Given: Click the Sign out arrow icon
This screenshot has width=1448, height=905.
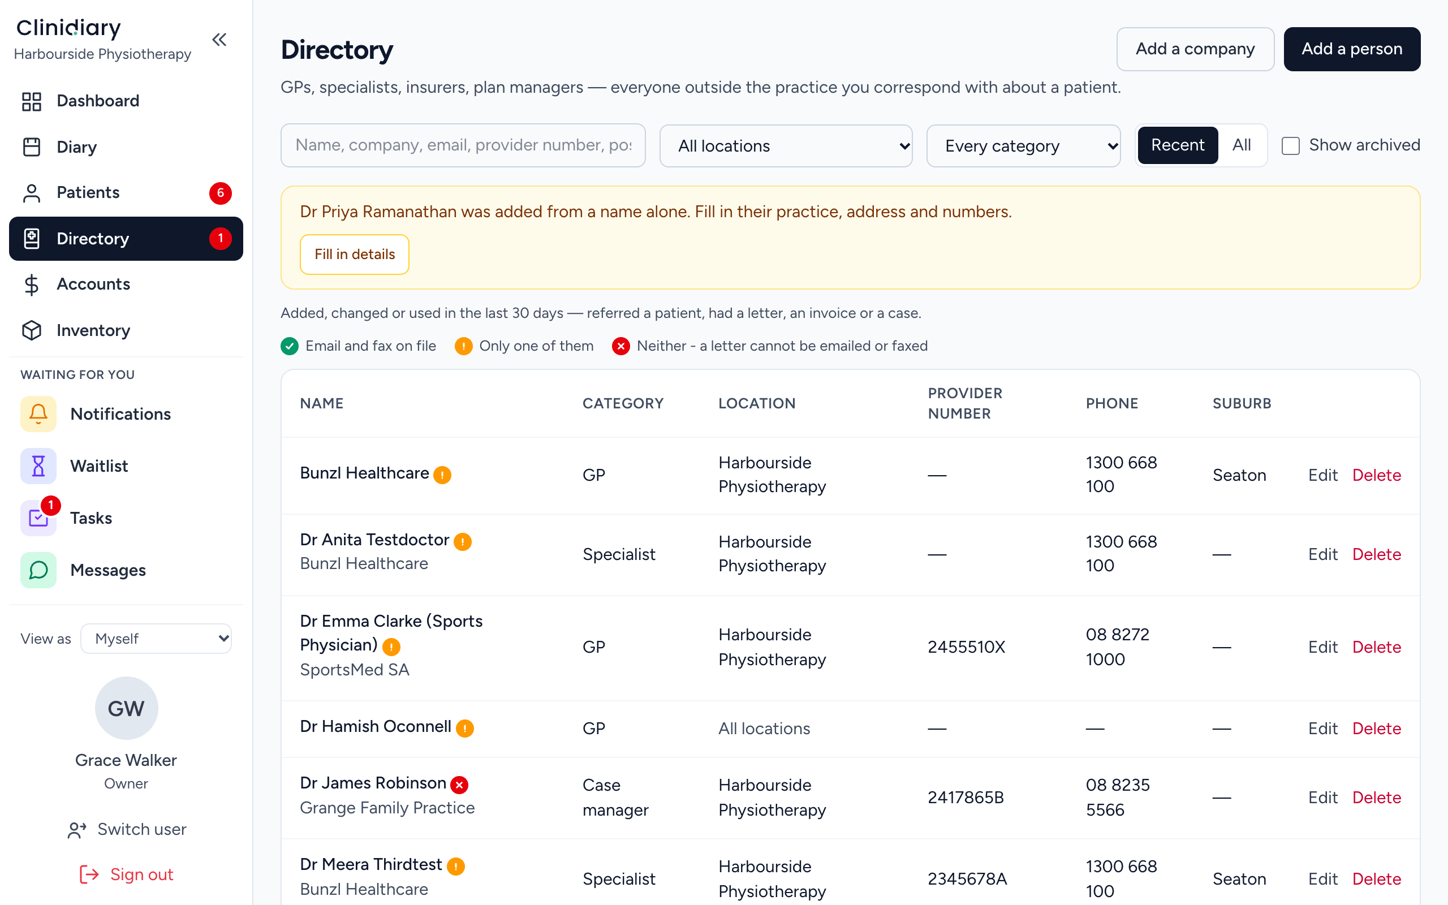Looking at the screenshot, I should pos(89,874).
